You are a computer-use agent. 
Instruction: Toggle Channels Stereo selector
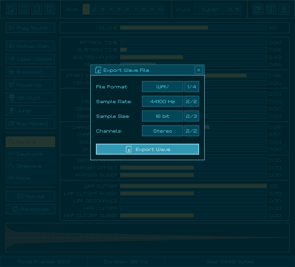pos(163,131)
